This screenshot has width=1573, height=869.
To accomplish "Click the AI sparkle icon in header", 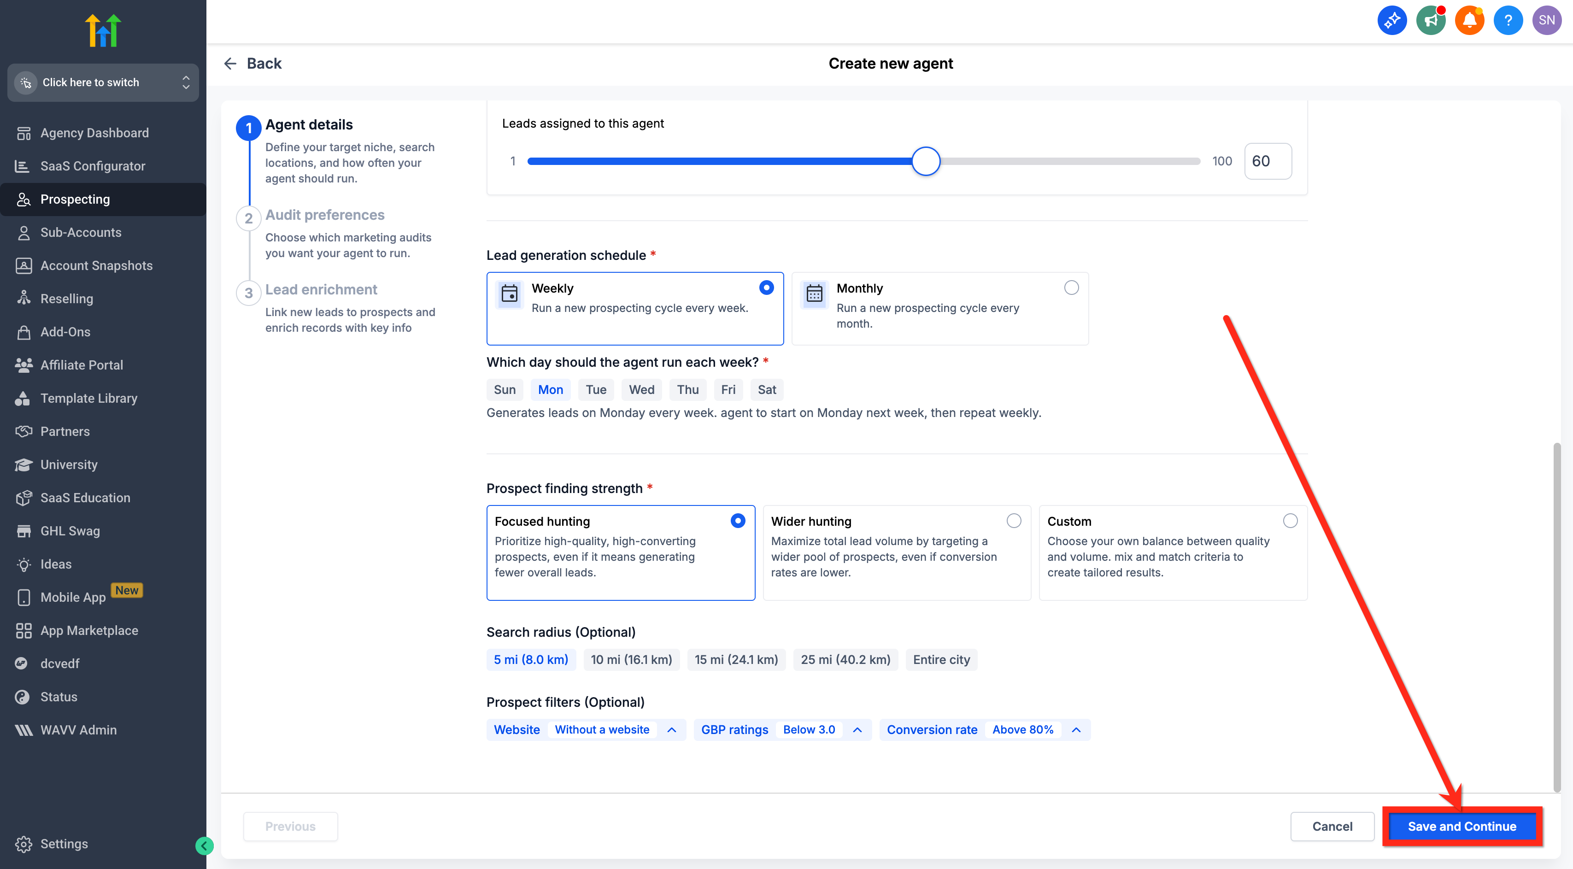I will coord(1391,20).
